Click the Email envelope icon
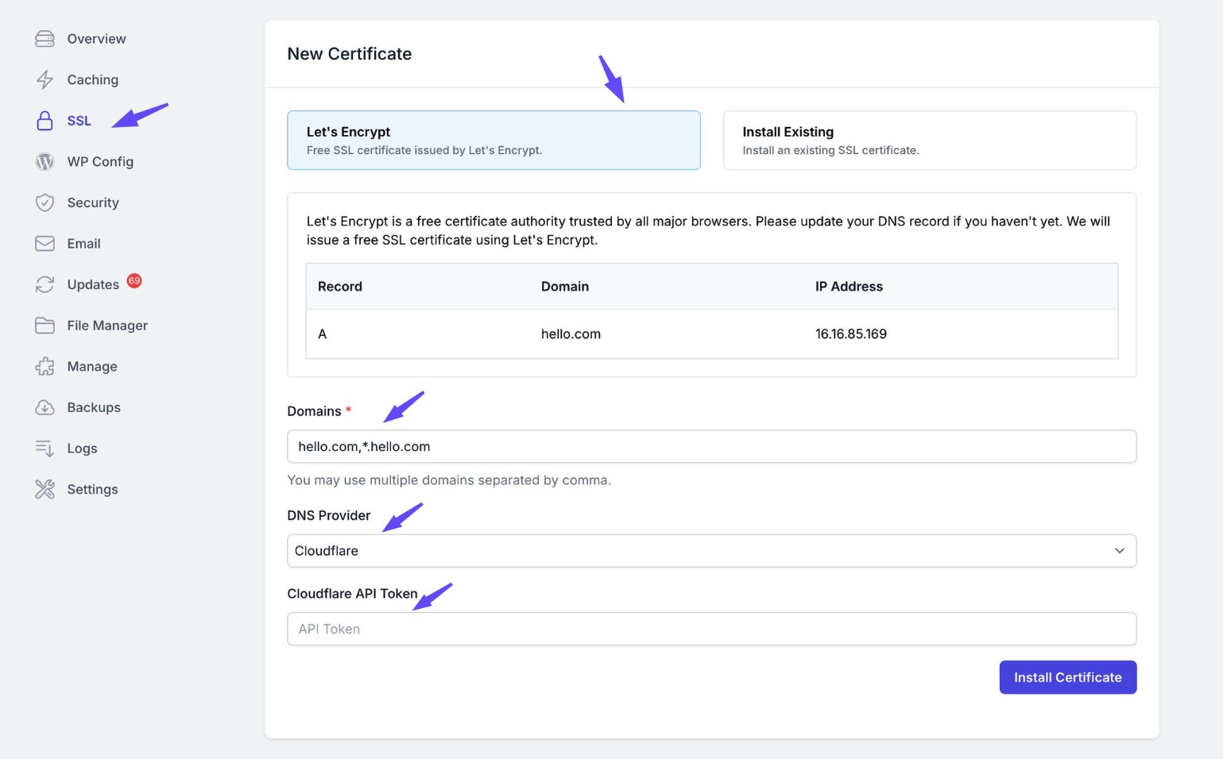 pos(45,244)
